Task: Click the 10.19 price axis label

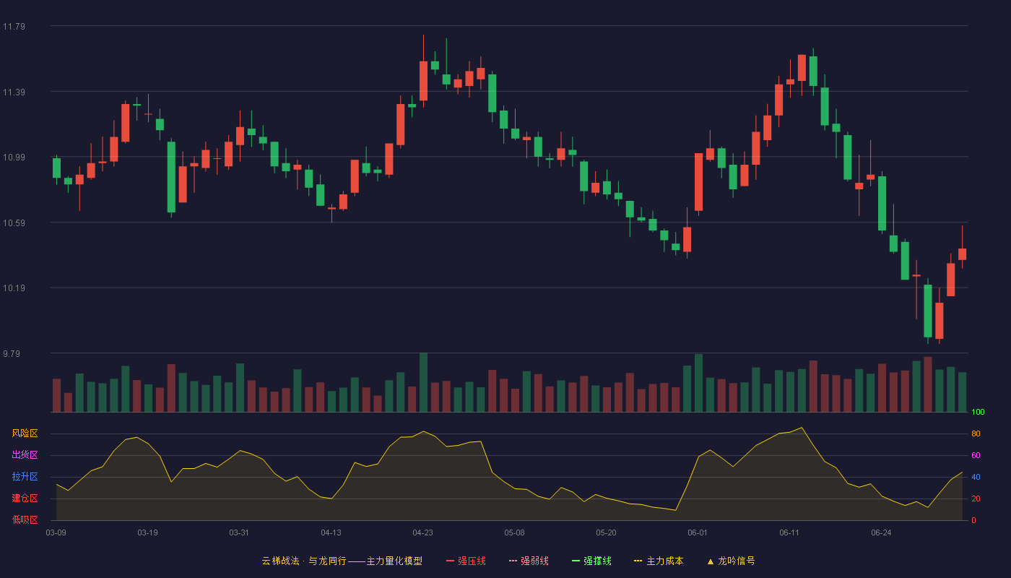Action: click(x=14, y=288)
